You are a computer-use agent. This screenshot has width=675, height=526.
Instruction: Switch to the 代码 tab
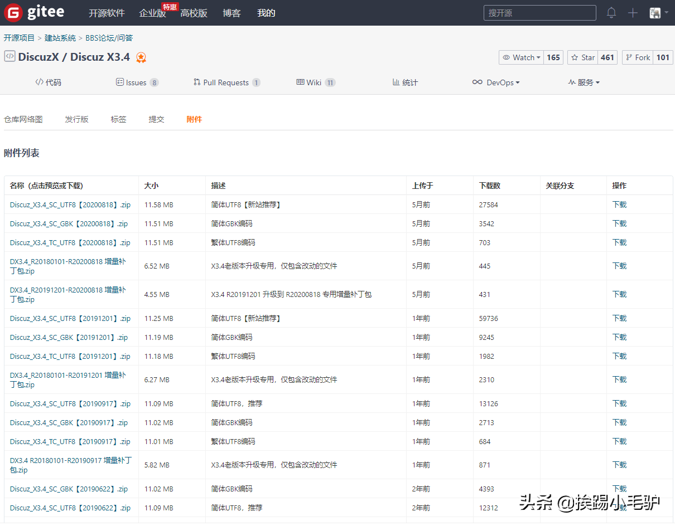48,82
